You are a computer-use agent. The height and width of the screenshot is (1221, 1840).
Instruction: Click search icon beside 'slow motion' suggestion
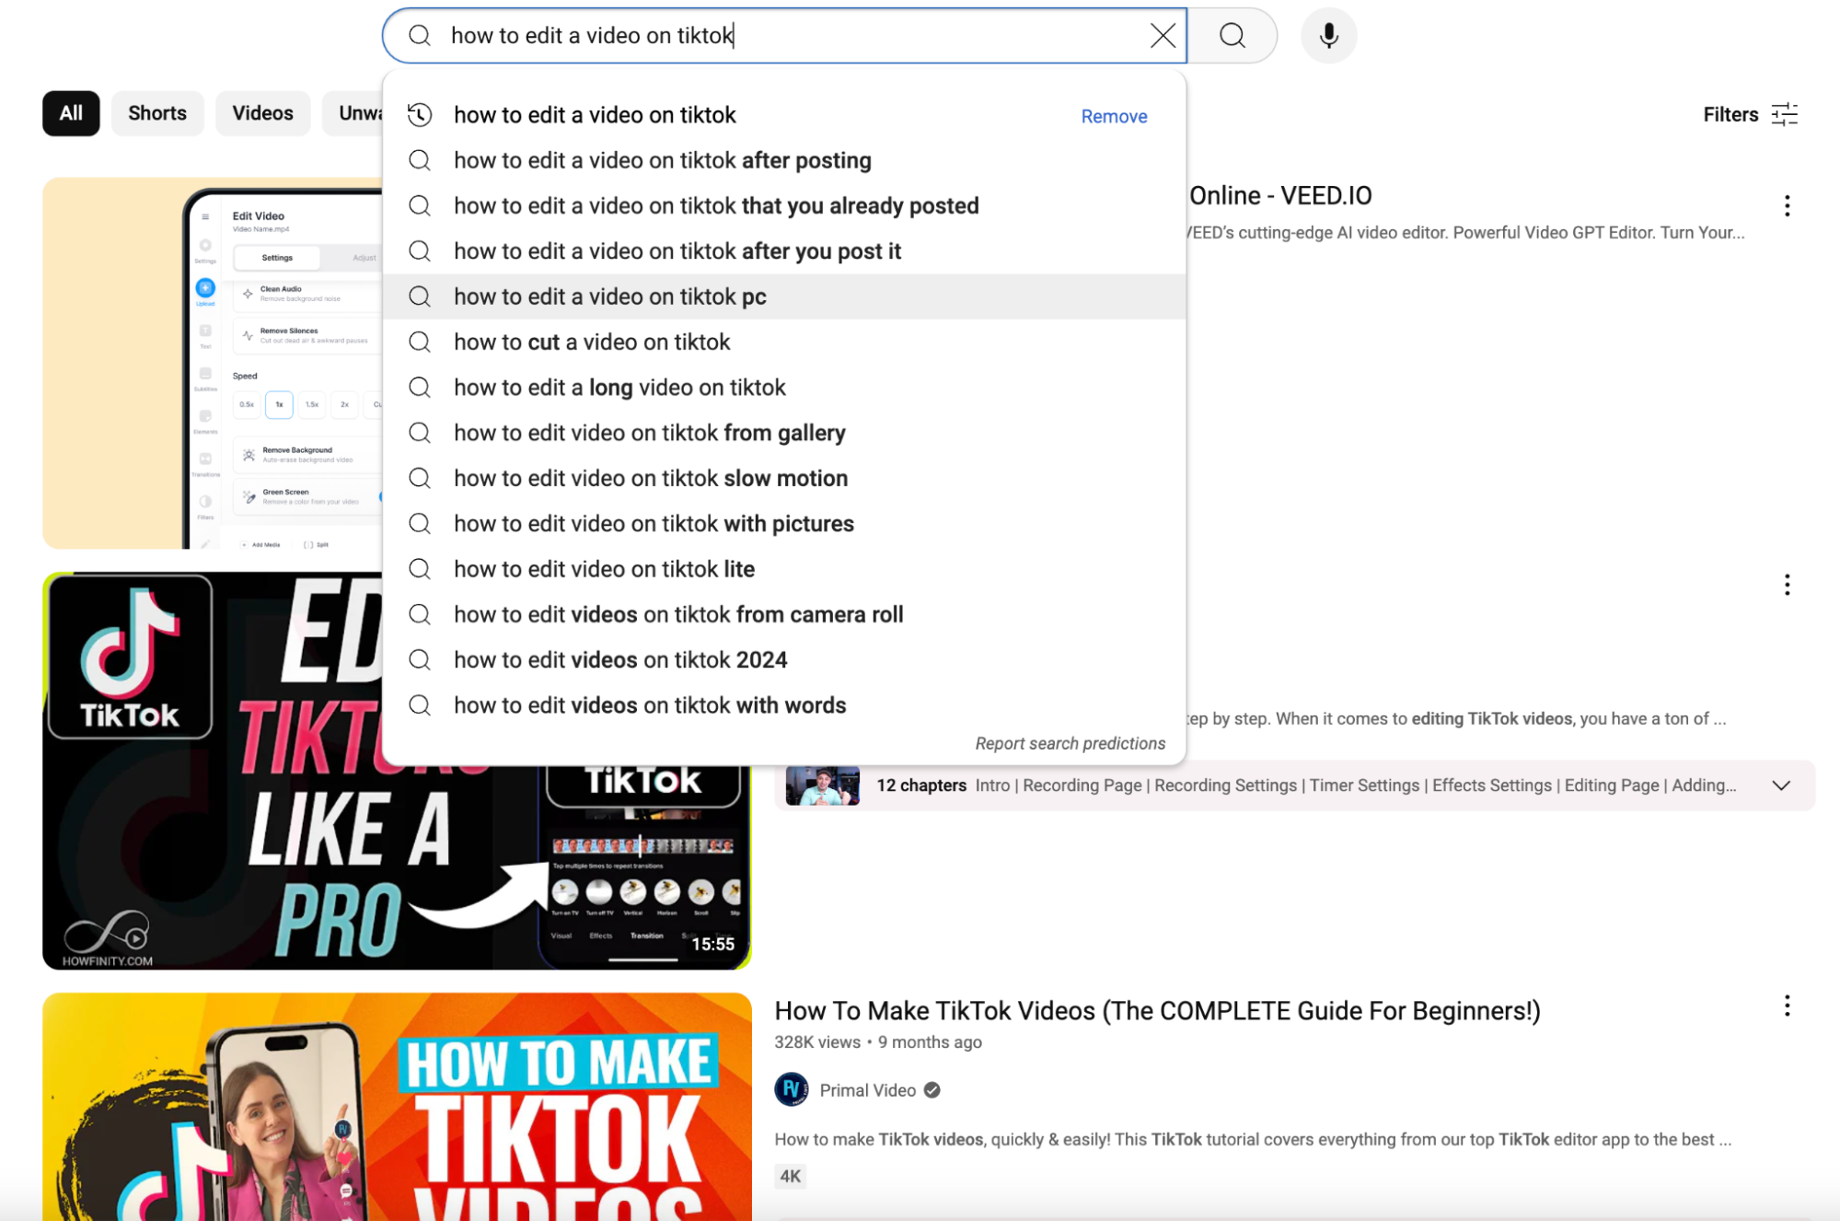coord(420,478)
